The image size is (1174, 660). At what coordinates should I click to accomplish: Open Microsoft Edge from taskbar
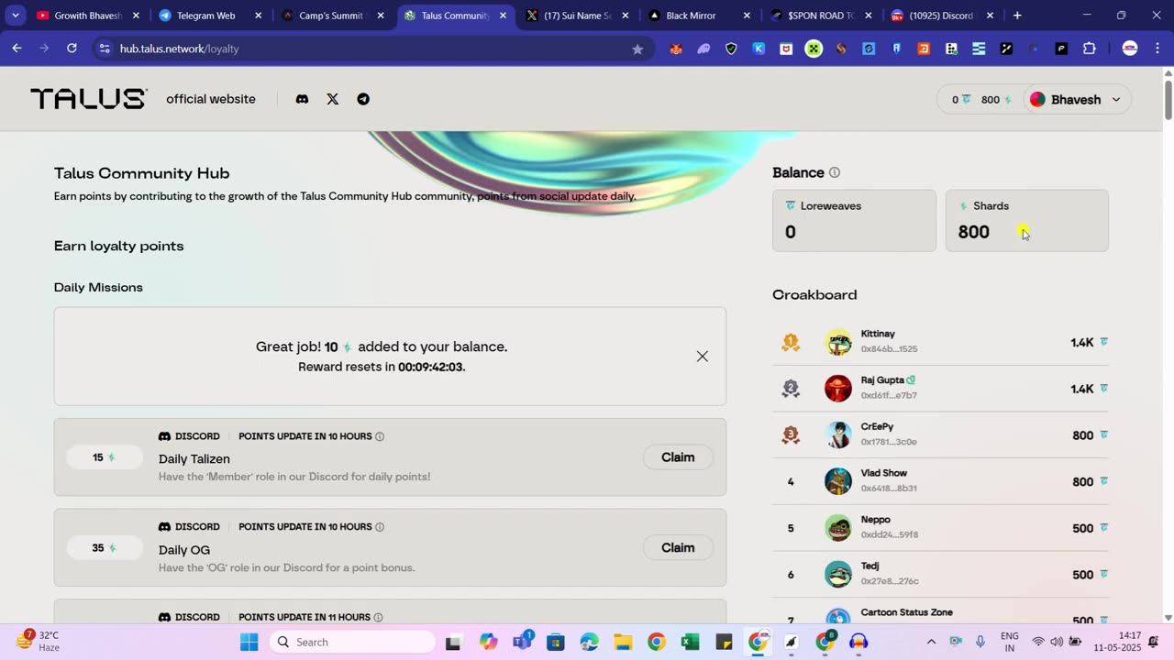[x=589, y=642]
